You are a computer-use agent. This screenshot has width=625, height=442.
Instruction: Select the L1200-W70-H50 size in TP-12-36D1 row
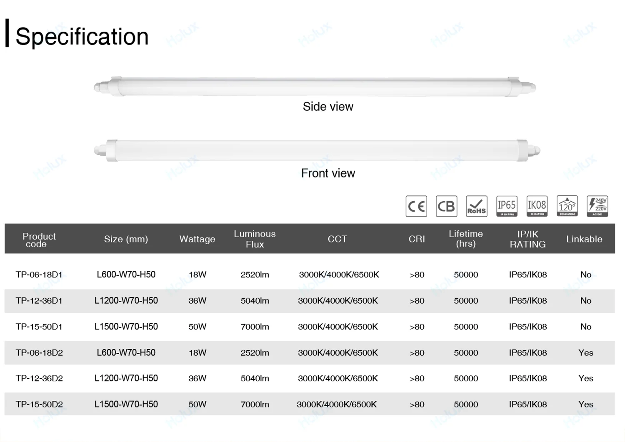pyautogui.click(x=126, y=300)
